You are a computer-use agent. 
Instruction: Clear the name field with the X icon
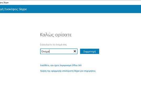[x=75, y=51]
